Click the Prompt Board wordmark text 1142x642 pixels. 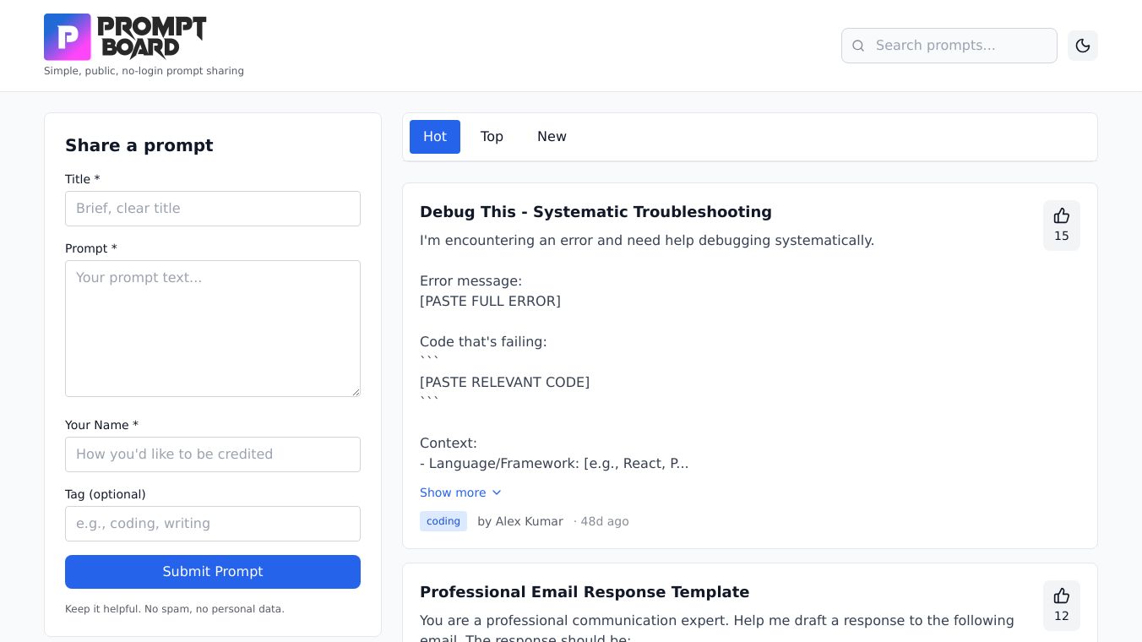[x=152, y=37]
